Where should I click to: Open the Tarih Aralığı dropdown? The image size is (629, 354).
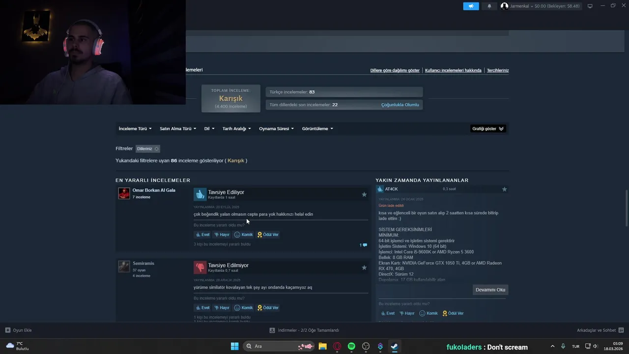237,129
